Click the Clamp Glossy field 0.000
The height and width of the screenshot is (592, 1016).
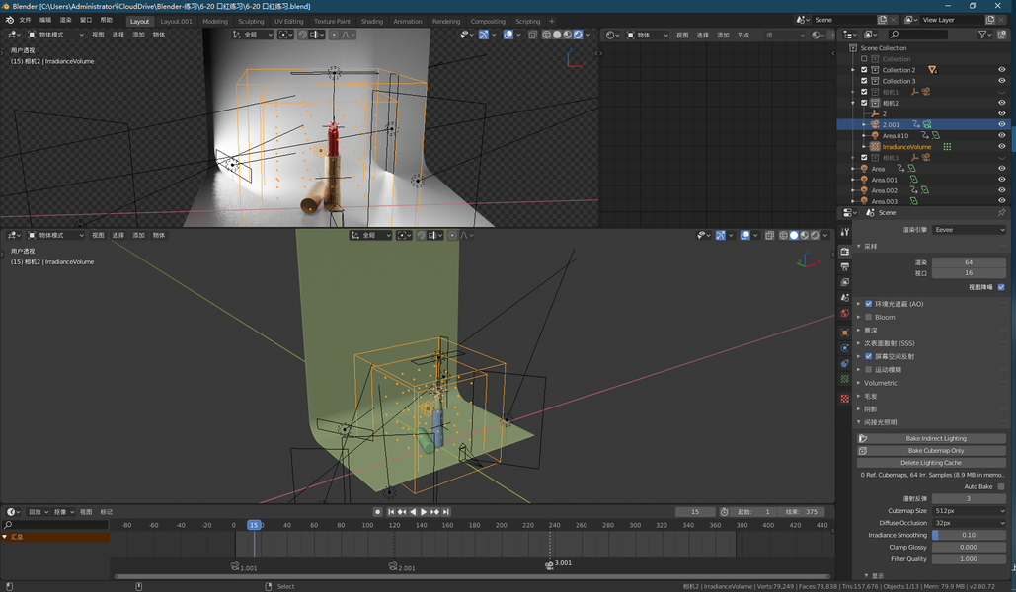click(x=969, y=547)
